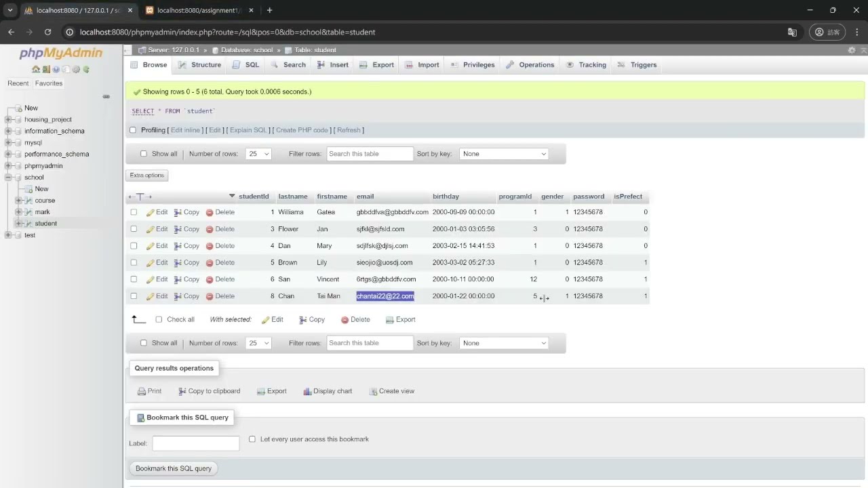Expand the test database node

[9, 235]
